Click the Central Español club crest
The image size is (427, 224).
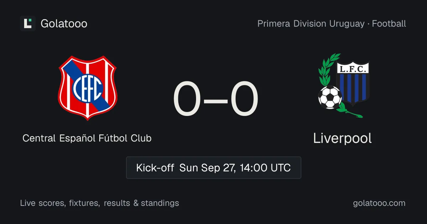point(88,88)
